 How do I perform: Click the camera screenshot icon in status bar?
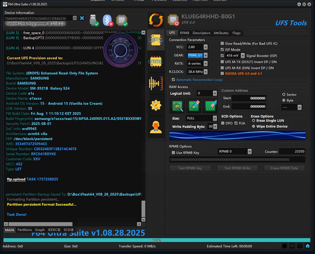(x=300, y=246)
